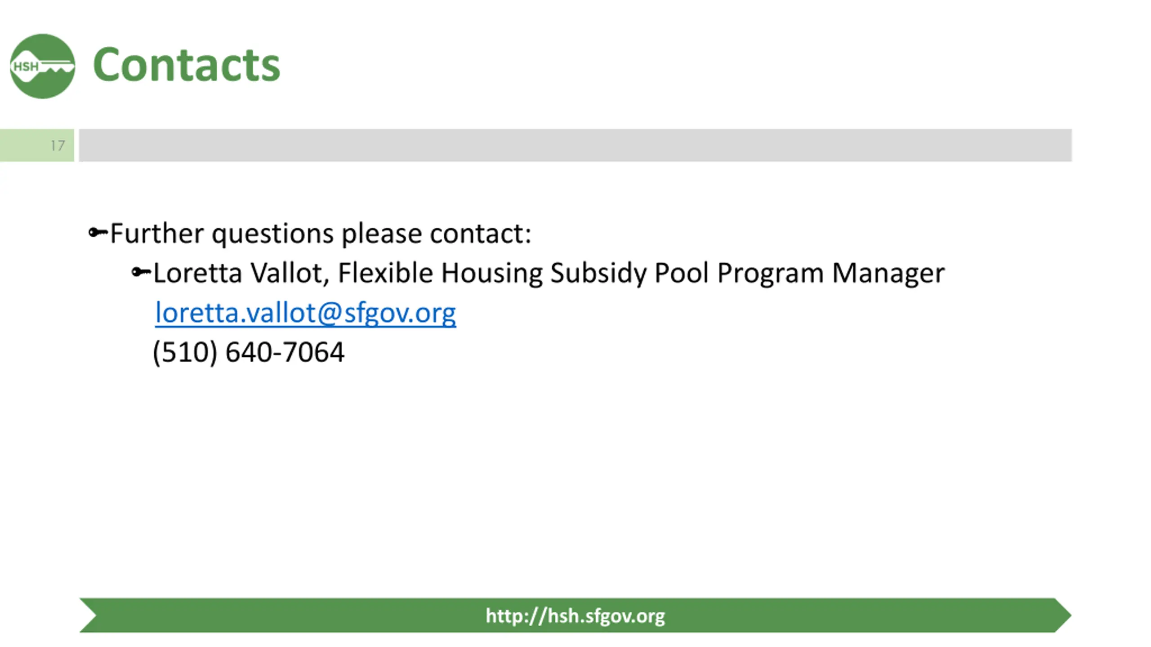Viewport: 1151px width, 647px height.
Task: Click the gray horizontal divider bar
Action: [575, 145]
